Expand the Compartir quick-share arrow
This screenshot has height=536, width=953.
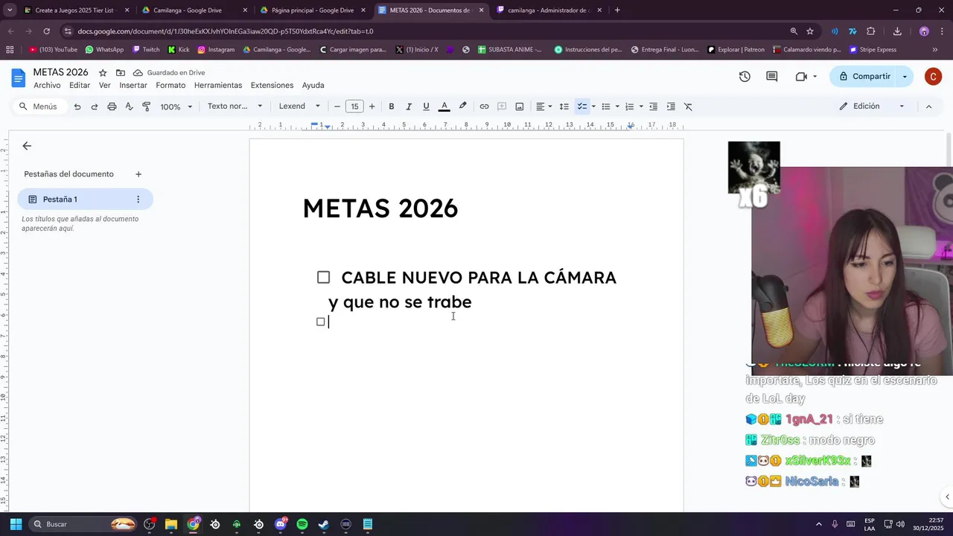(905, 77)
